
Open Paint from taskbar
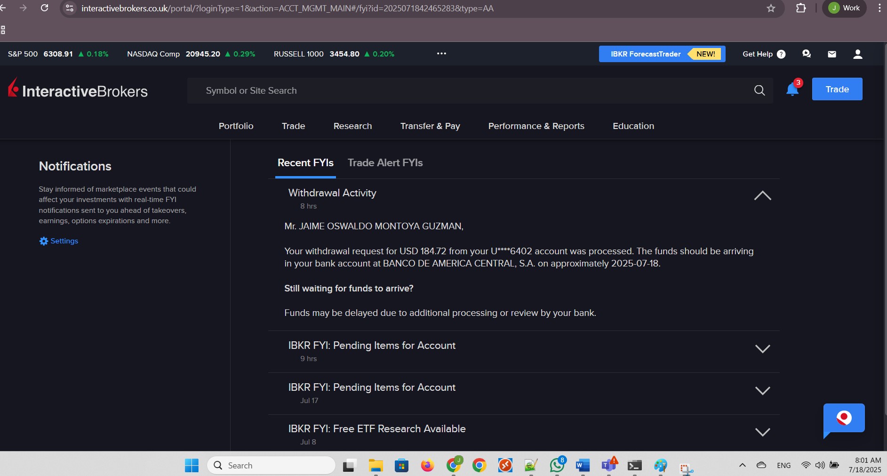pos(661,465)
